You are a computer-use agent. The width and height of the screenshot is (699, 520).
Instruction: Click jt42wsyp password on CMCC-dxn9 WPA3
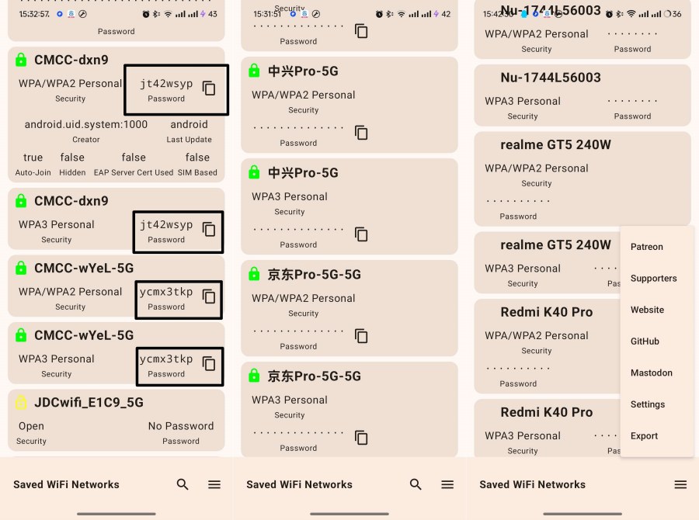click(x=166, y=225)
